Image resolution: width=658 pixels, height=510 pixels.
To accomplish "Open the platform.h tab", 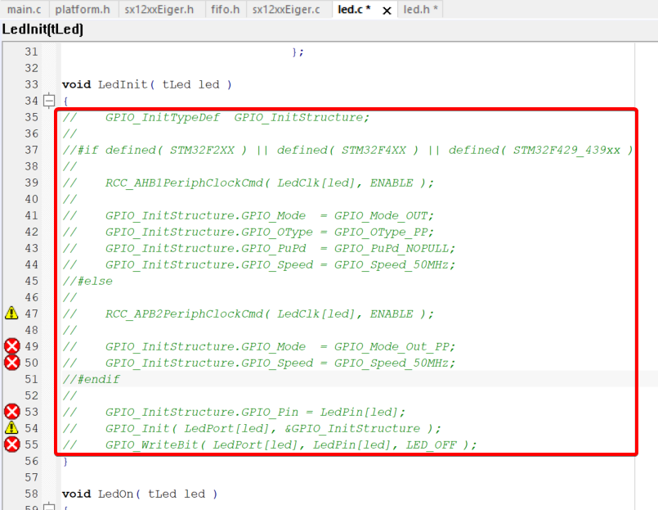I will (x=83, y=10).
